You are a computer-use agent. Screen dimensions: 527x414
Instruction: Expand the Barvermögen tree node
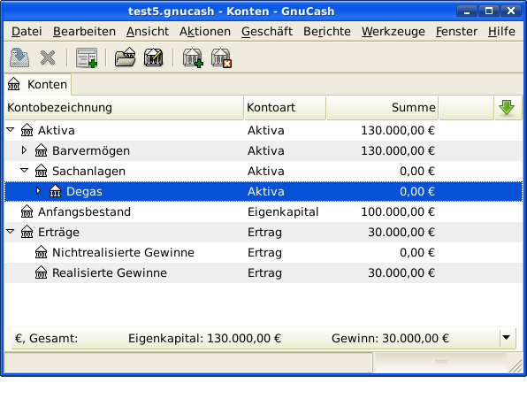[x=24, y=150]
